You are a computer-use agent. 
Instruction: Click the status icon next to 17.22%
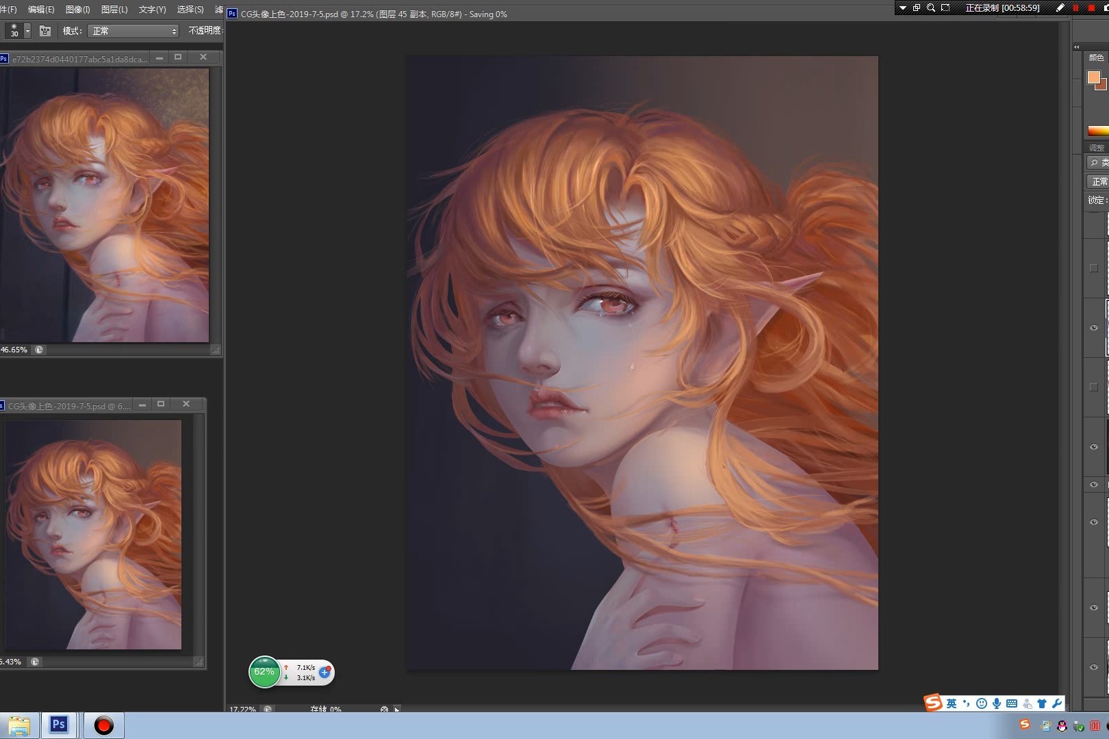click(268, 710)
